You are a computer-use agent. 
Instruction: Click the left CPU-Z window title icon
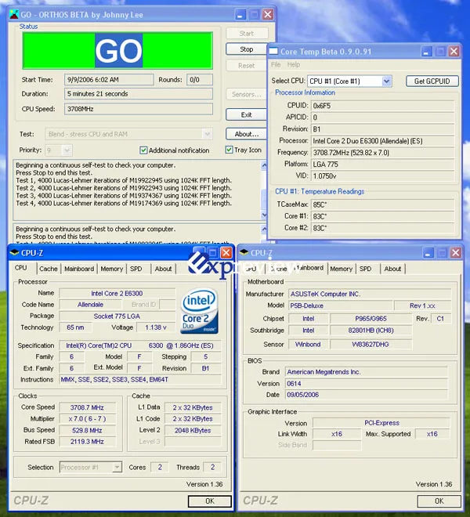pos(14,253)
